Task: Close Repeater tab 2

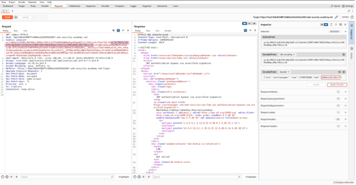Action: pyautogui.click(x=6, y=11)
